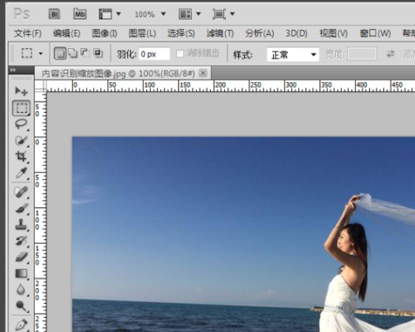Open the 编辑(E) menu
415x332 pixels.
(x=66, y=33)
